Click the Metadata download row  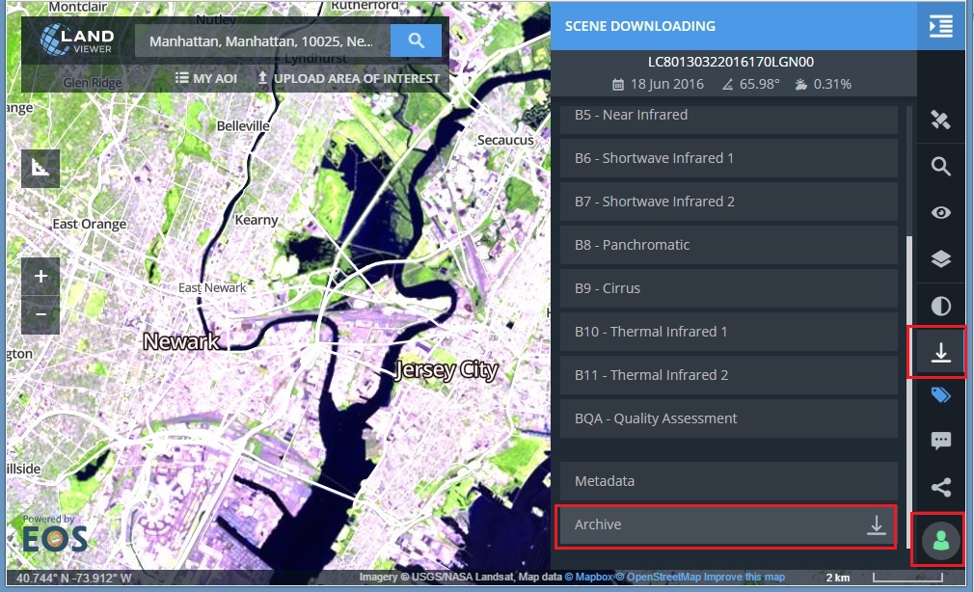point(729,481)
